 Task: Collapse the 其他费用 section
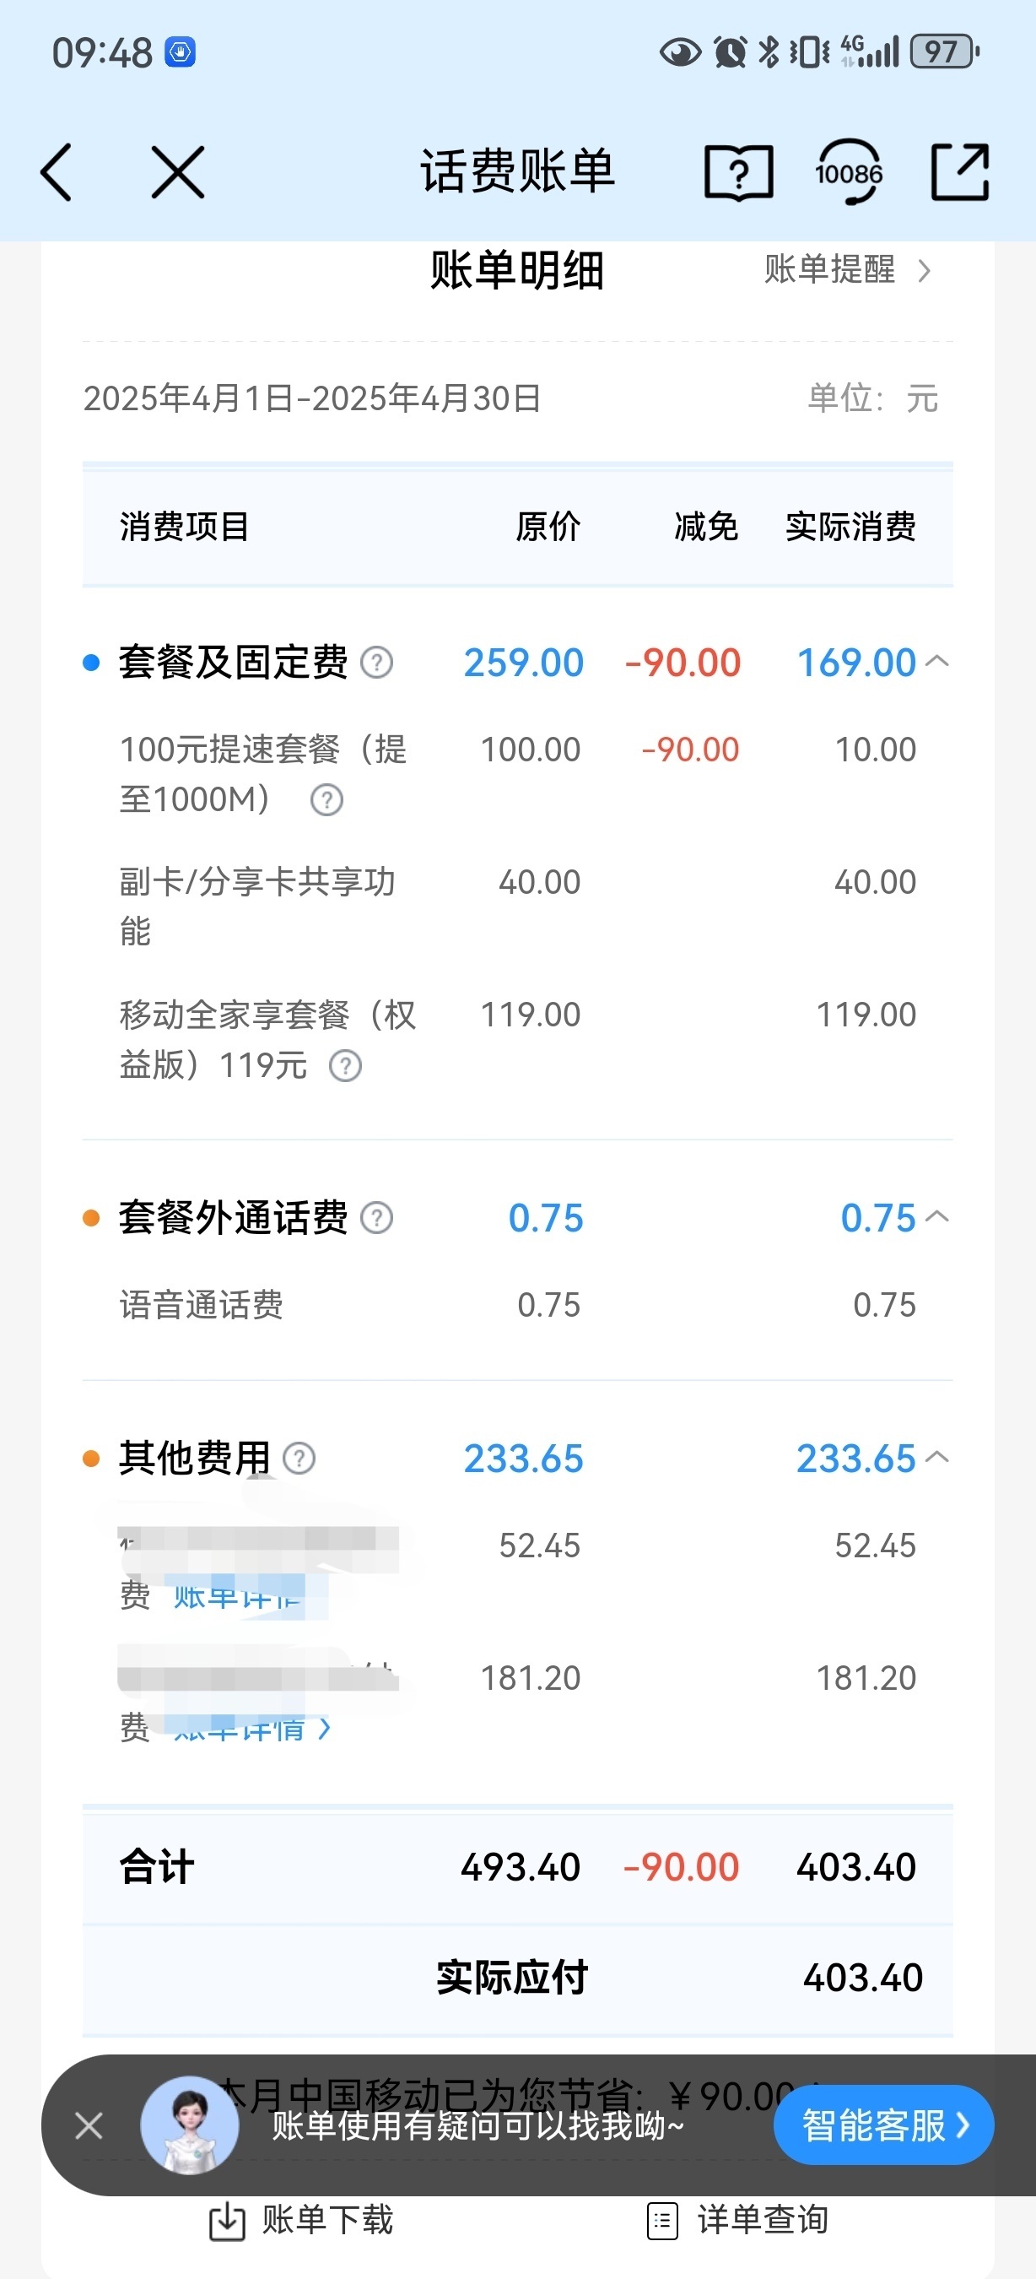click(x=937, y=1457)
